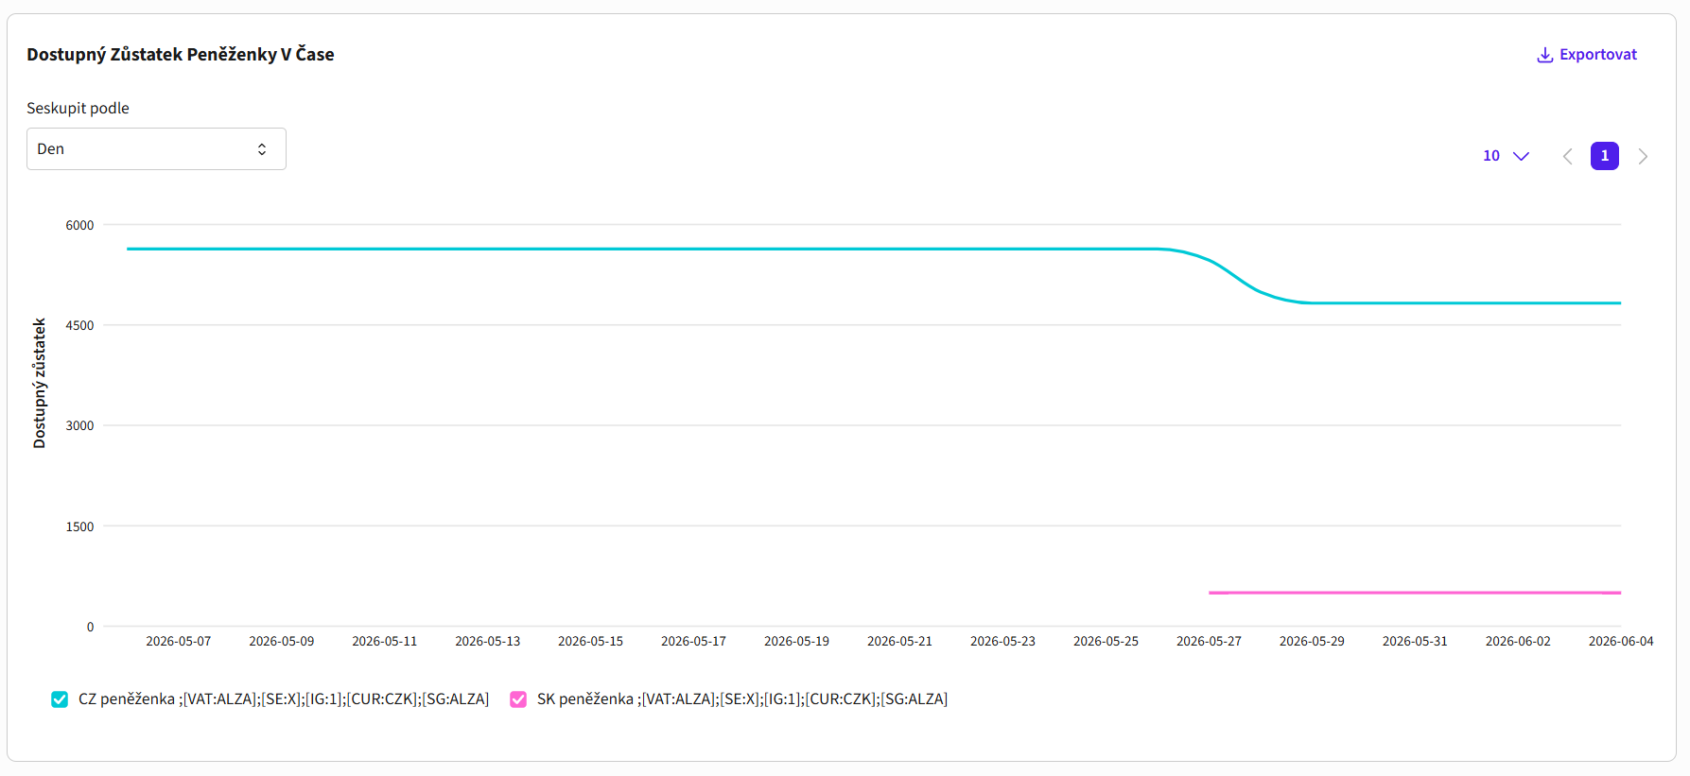Click y-axis value 4500
This screenshot has width=1690, height=776.
tap(79, 325)
